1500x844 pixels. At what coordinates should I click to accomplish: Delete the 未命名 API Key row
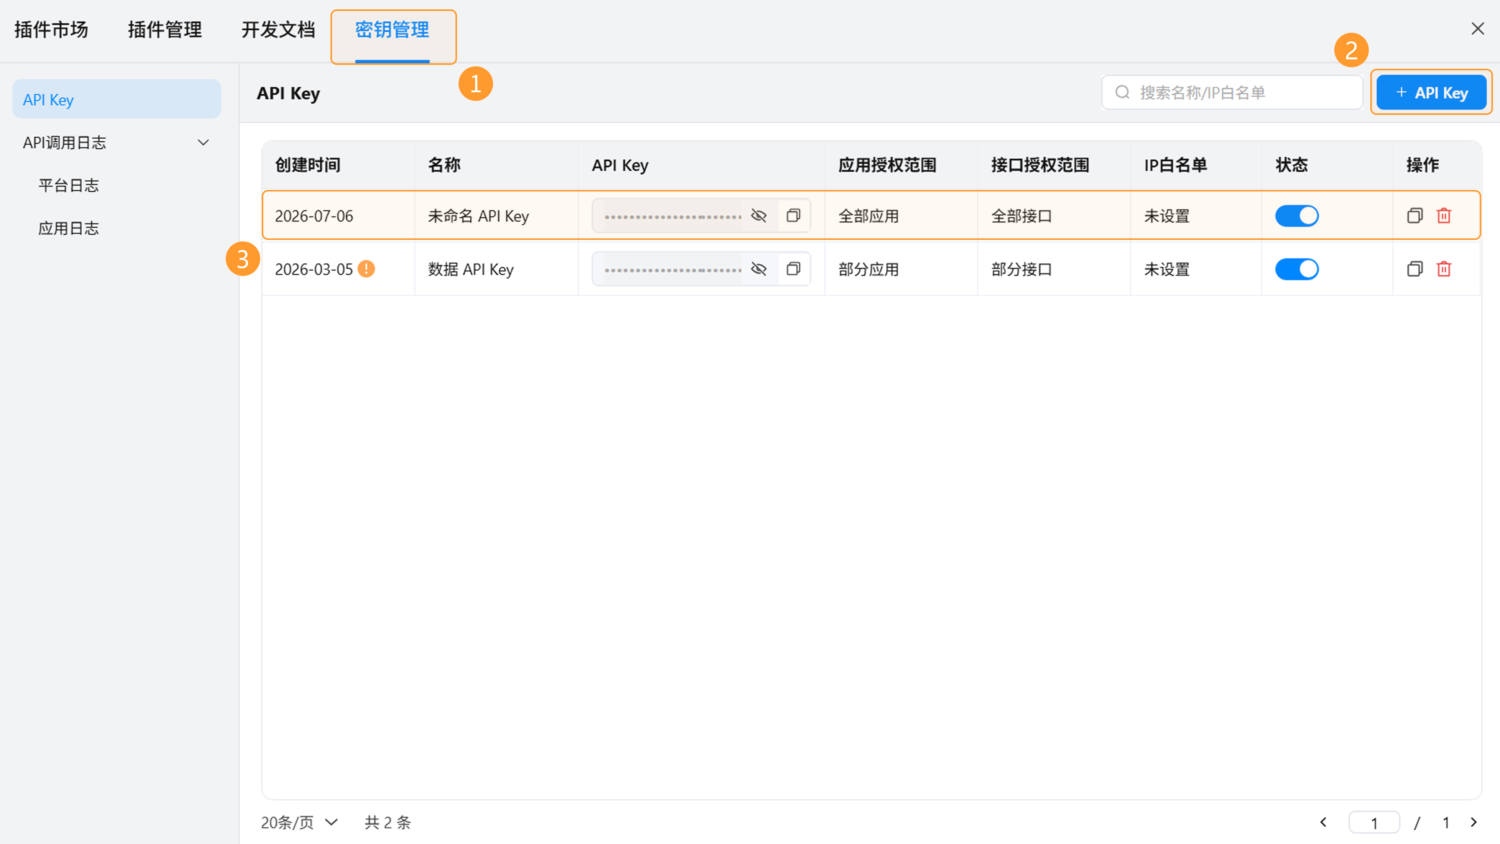1443,216
